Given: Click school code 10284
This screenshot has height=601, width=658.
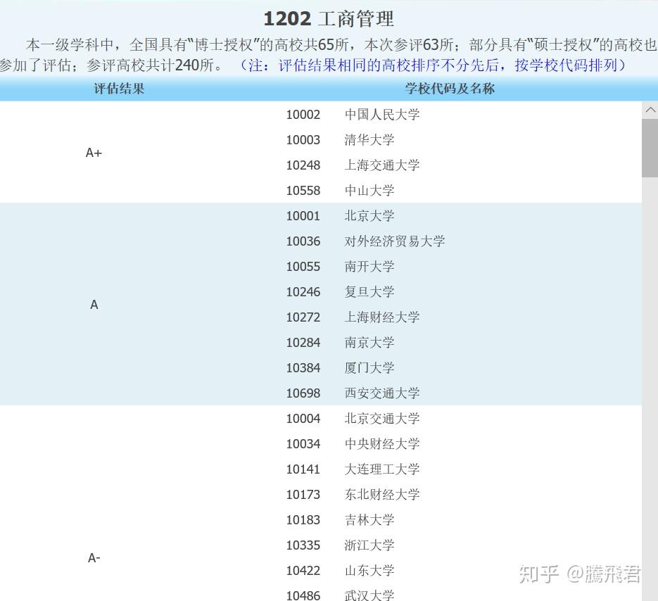Looking at the screenshot, I should pos(303,343).
